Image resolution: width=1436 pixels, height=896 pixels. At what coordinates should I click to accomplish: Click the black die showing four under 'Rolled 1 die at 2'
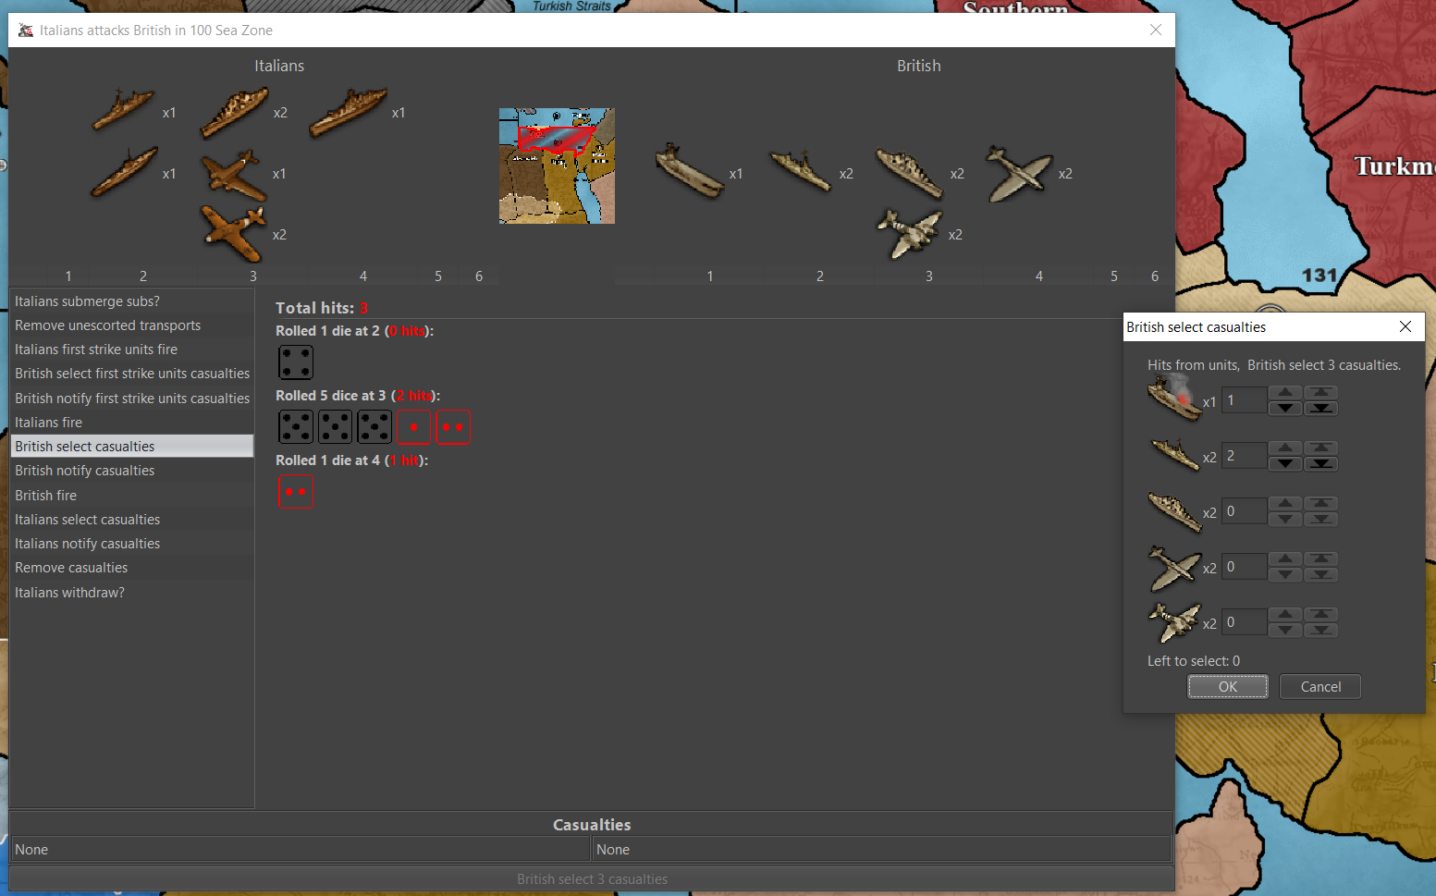click(x=296, y=362)
